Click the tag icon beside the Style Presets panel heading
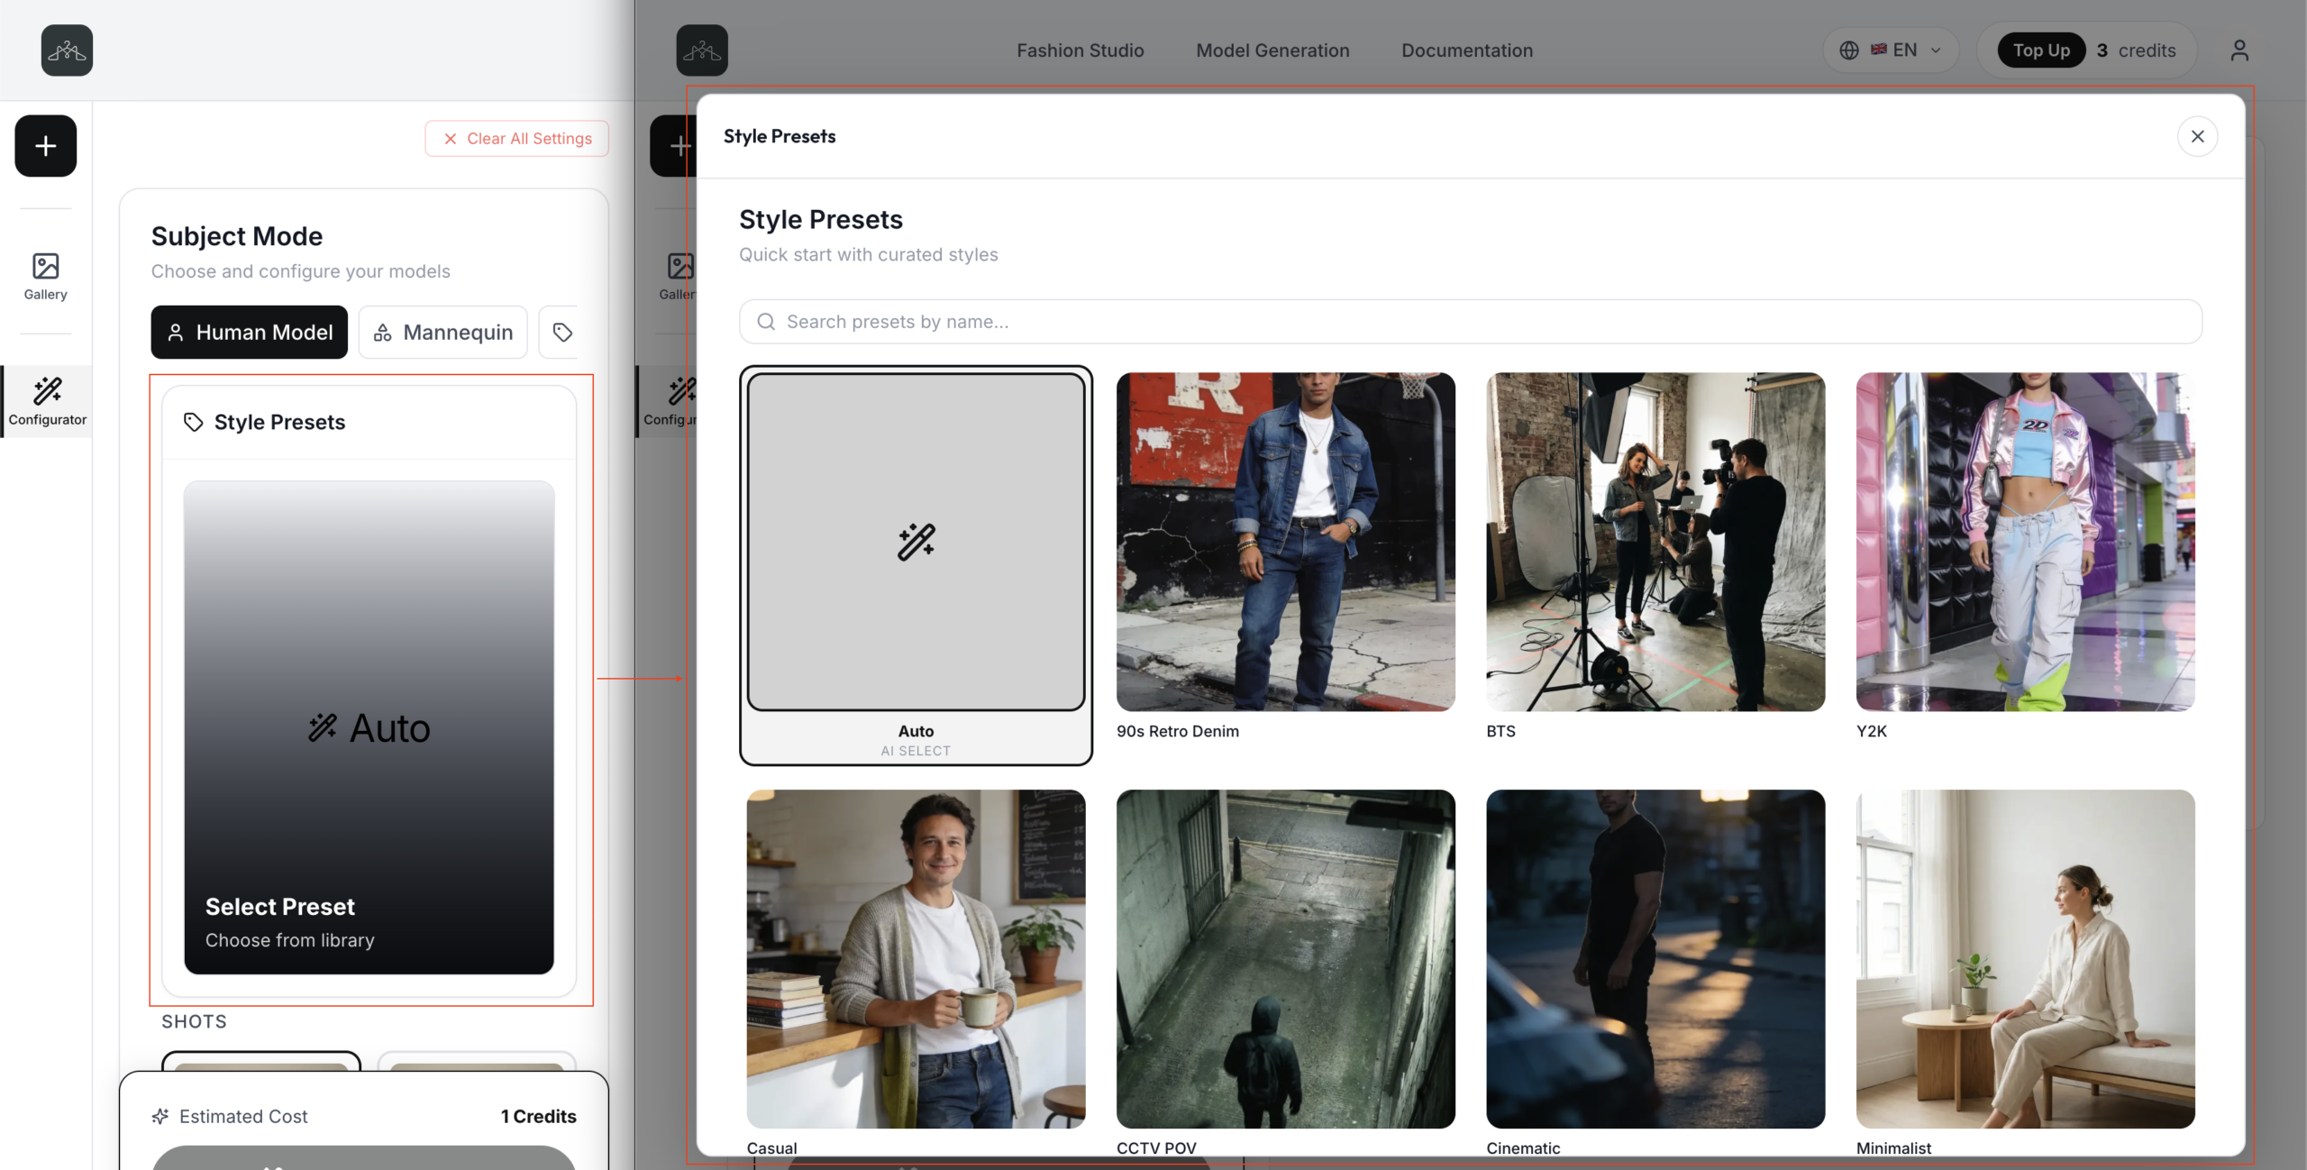The image size is (2307, 1170). point(193,422)
